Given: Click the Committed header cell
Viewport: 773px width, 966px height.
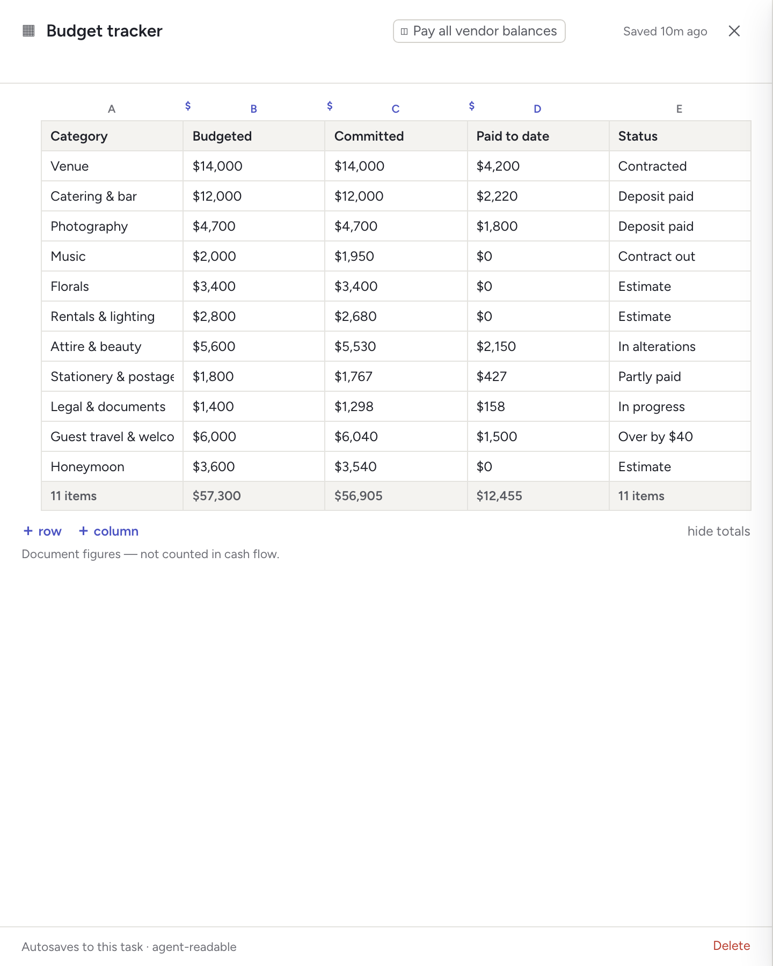Looking at the screenshot, I should point(396,136).
